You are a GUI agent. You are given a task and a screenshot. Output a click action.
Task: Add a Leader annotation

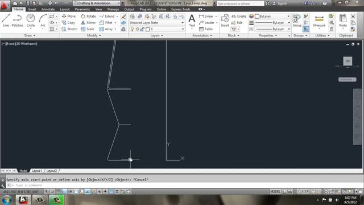click(206, 23)
